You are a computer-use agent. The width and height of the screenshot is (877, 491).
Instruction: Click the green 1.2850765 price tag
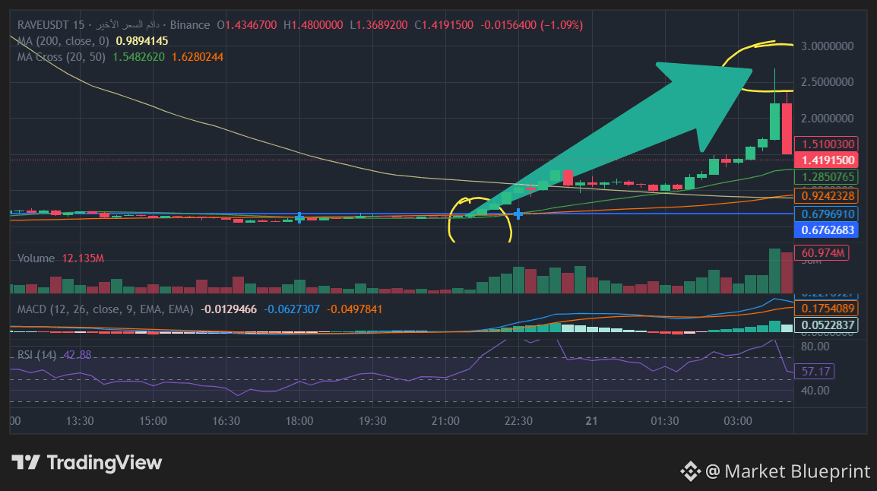[x=826, y=177]
